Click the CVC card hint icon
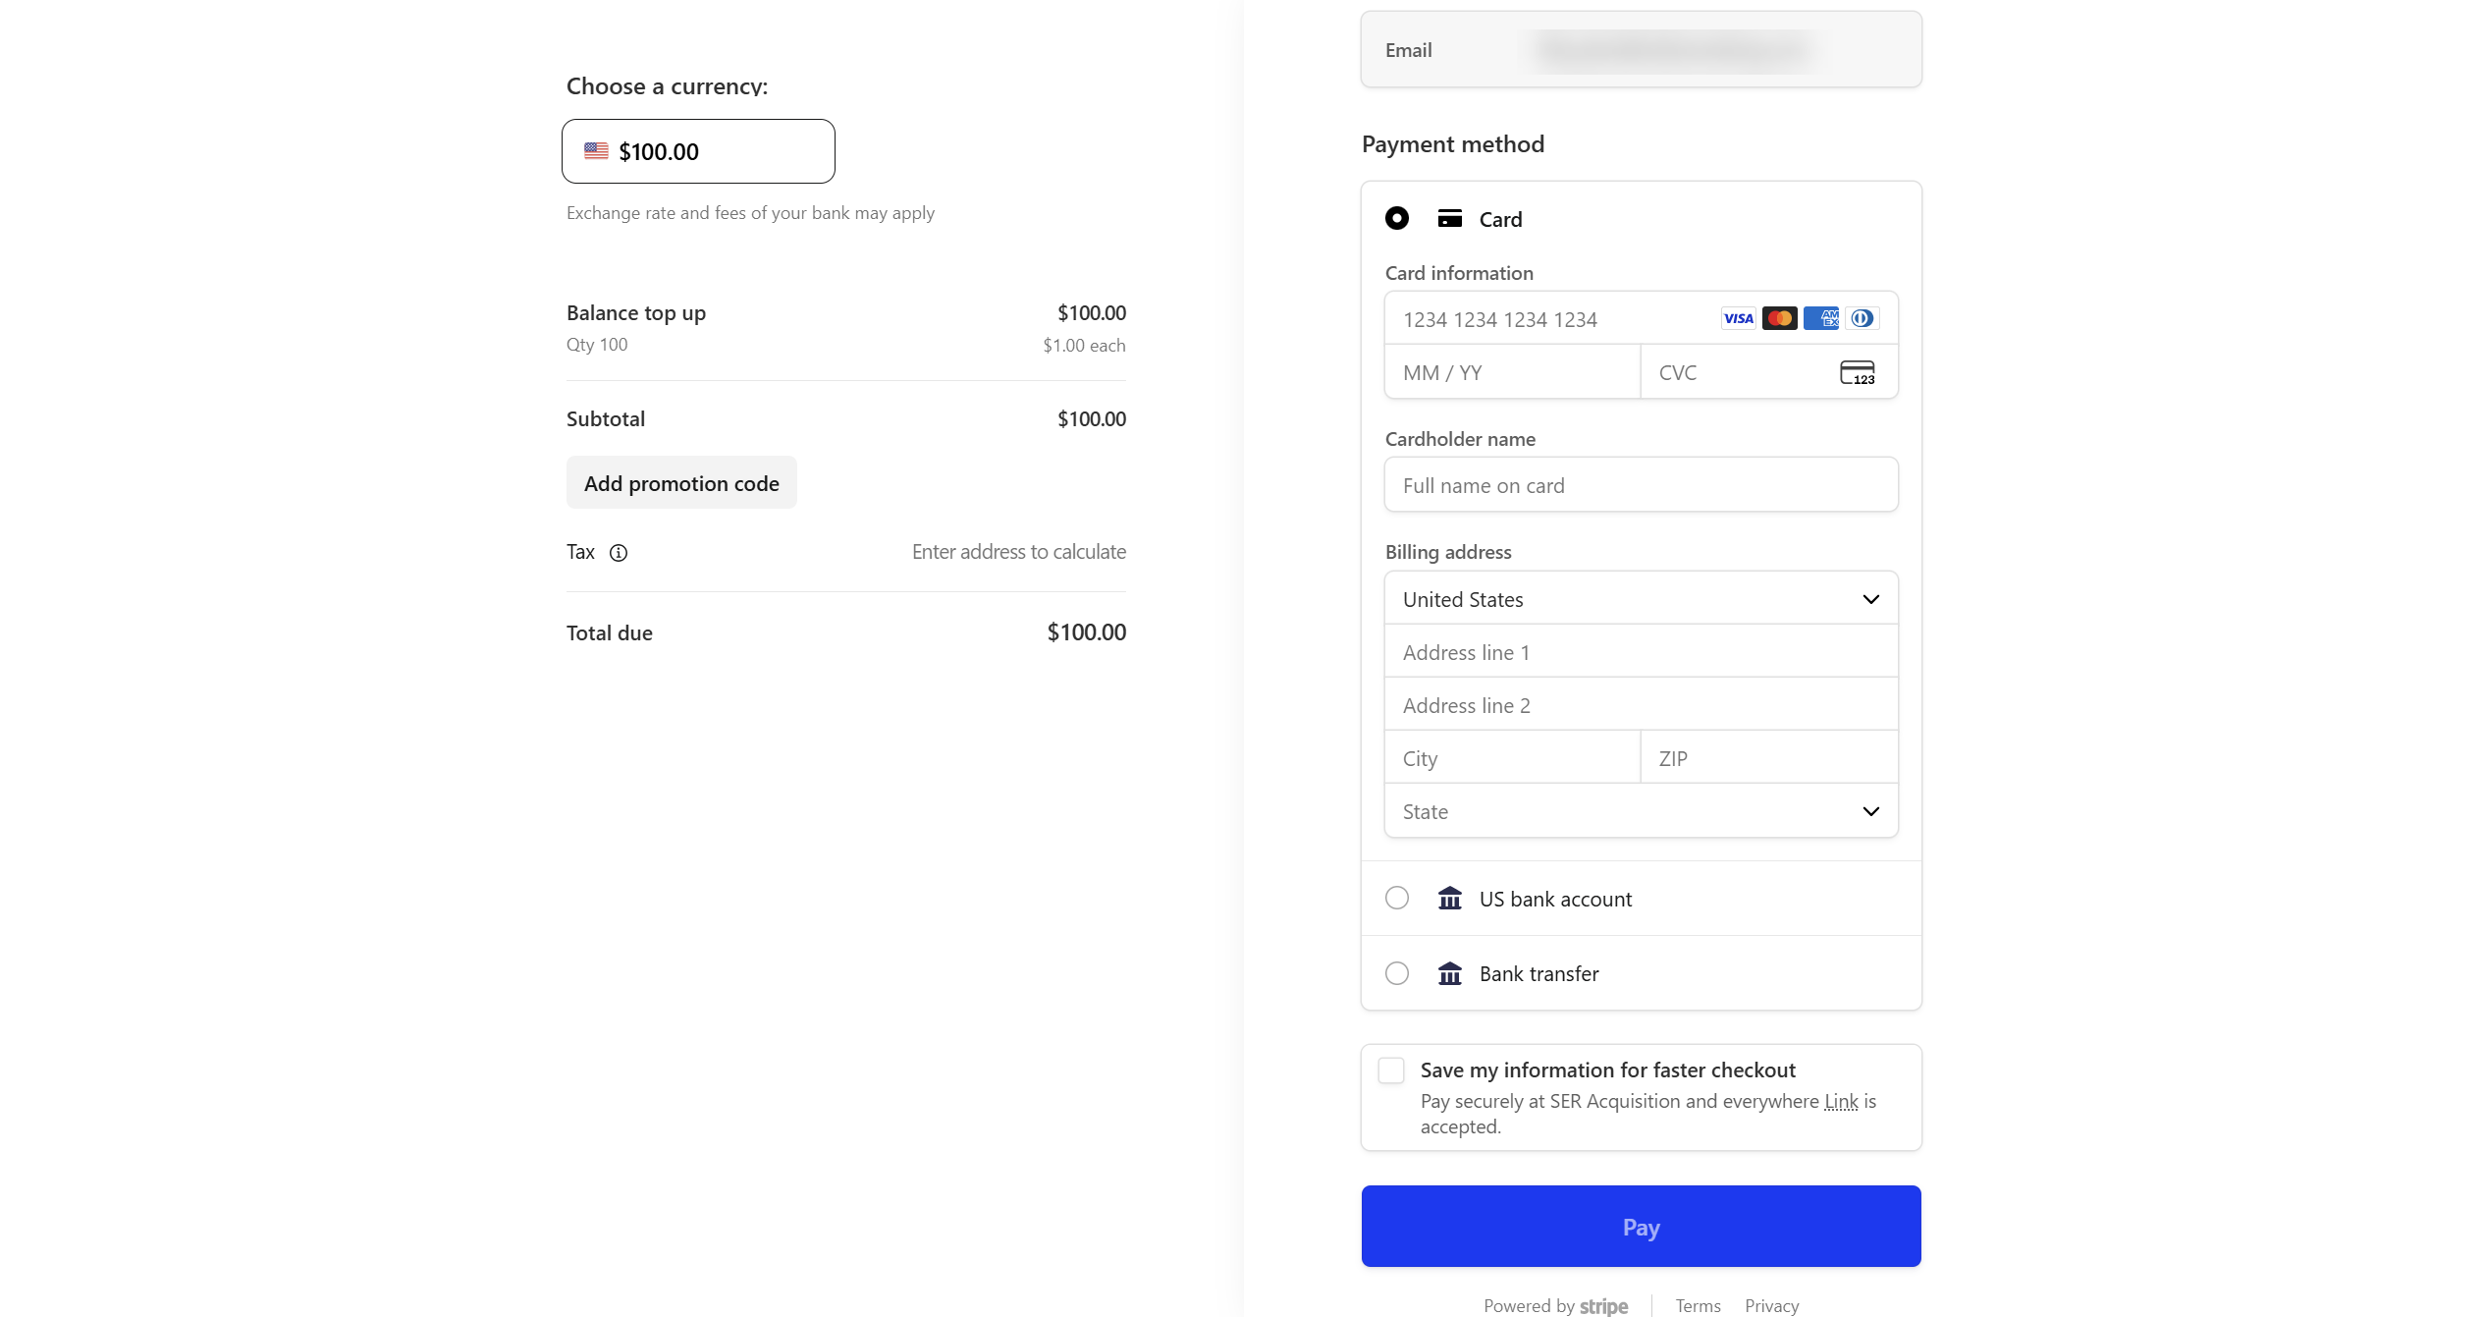 pos(1857,373)
